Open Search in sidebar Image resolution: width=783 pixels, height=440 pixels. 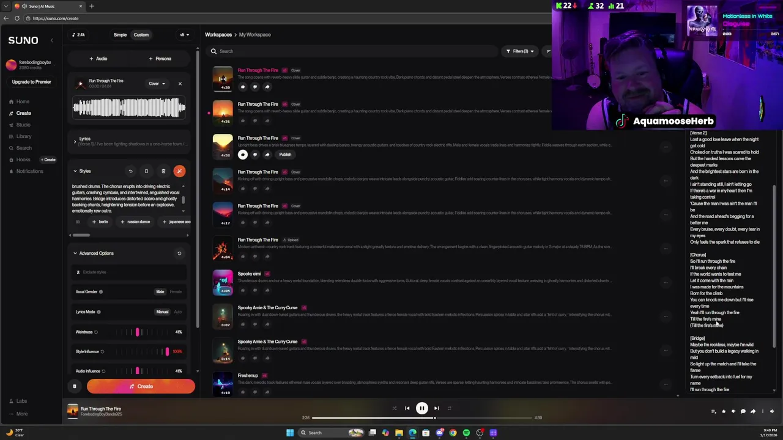tap(20, 148)
